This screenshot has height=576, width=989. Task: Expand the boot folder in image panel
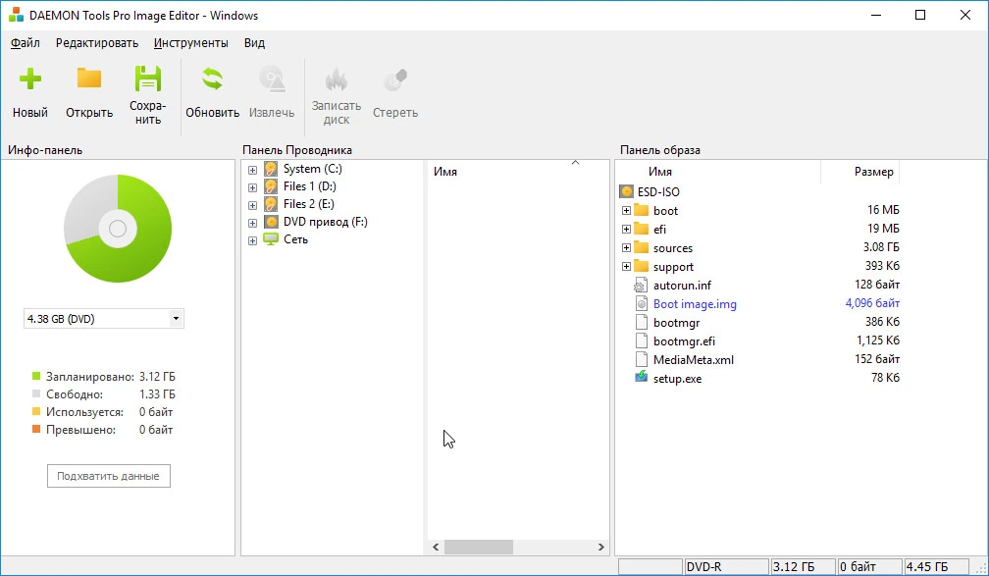626,210
